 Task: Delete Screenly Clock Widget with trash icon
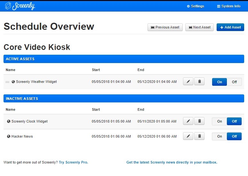[199, 121]
